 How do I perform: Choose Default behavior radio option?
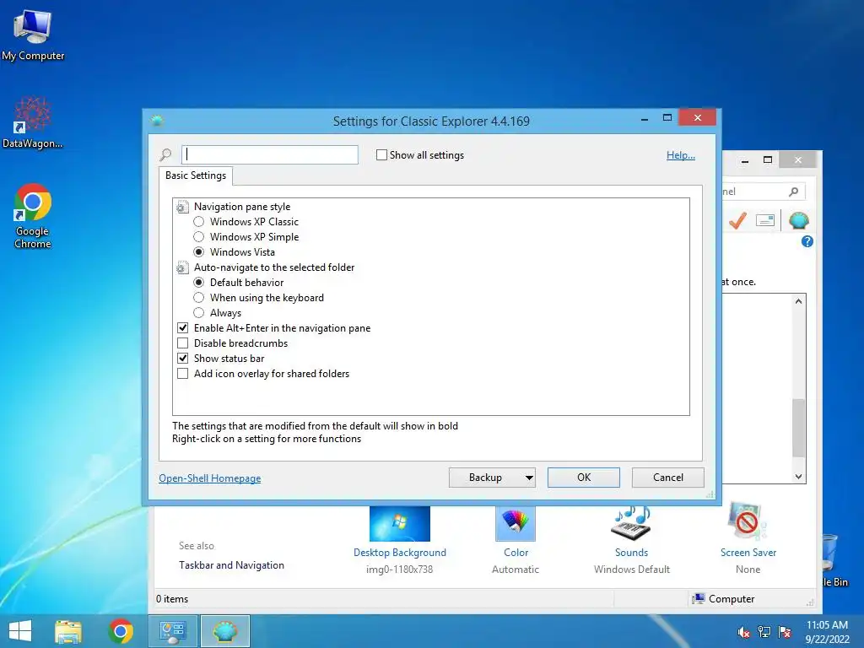[x=199, y=282]
